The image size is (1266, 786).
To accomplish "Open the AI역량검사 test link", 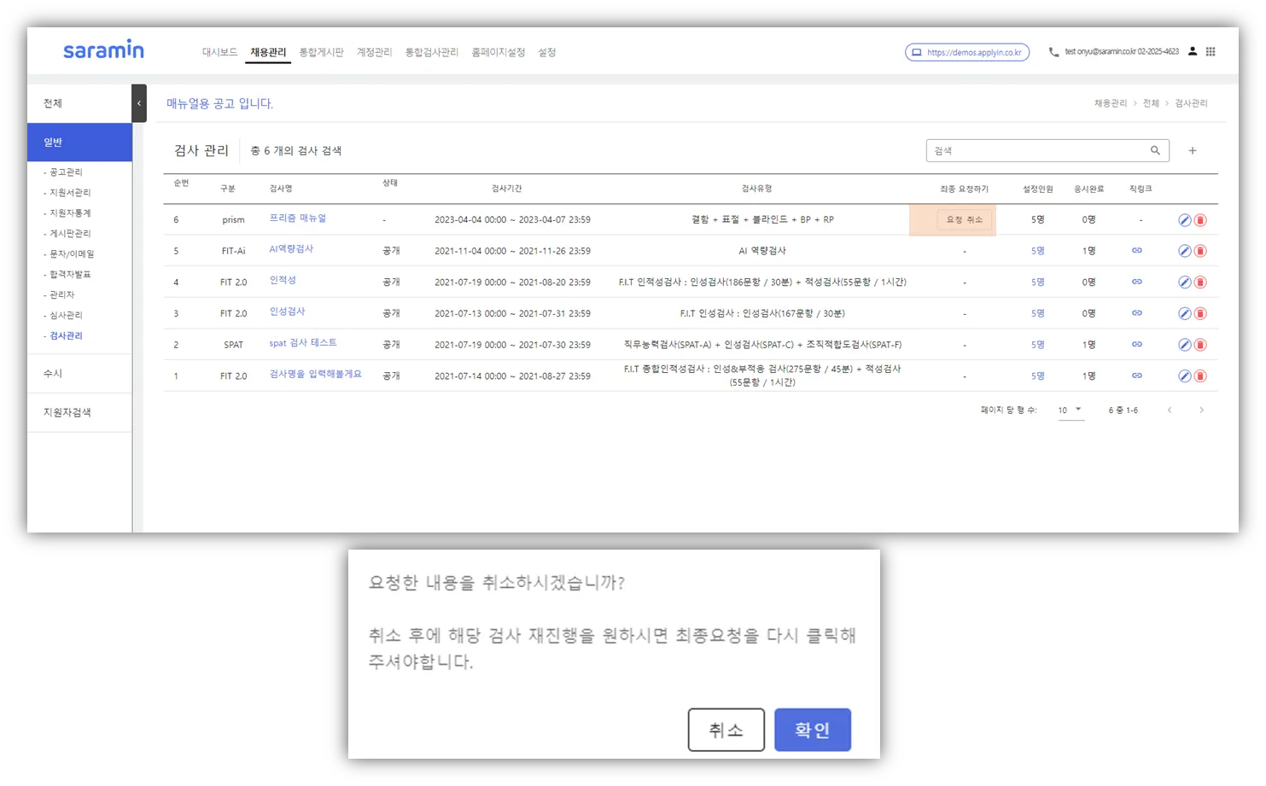I will (x=291, y=249).
